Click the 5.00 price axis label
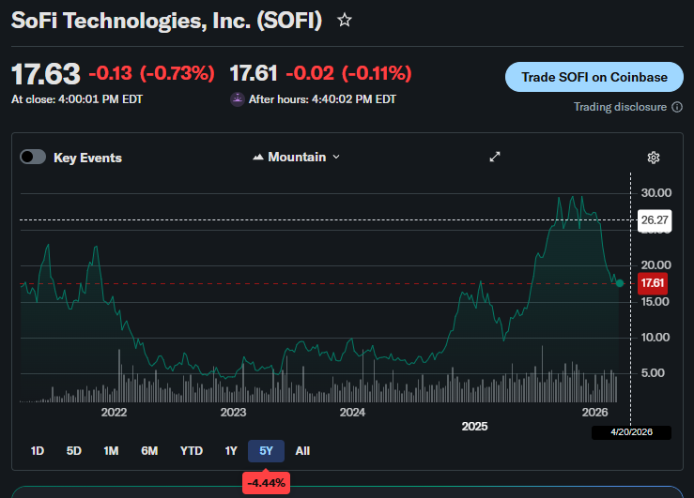Screen dimensions: 694x498 (x=653, y=373)
